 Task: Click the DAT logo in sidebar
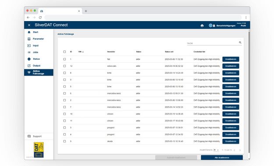pyautogui.click(x=39, y=150)
